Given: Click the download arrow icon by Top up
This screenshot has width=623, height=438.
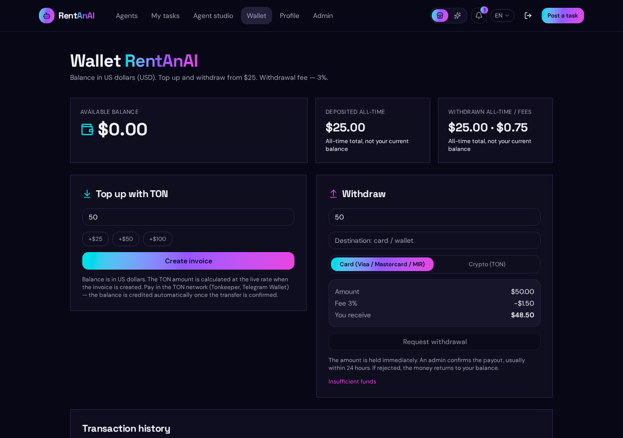Looking at the screenshot, I should pyautogui.click(x=87, y=194).
